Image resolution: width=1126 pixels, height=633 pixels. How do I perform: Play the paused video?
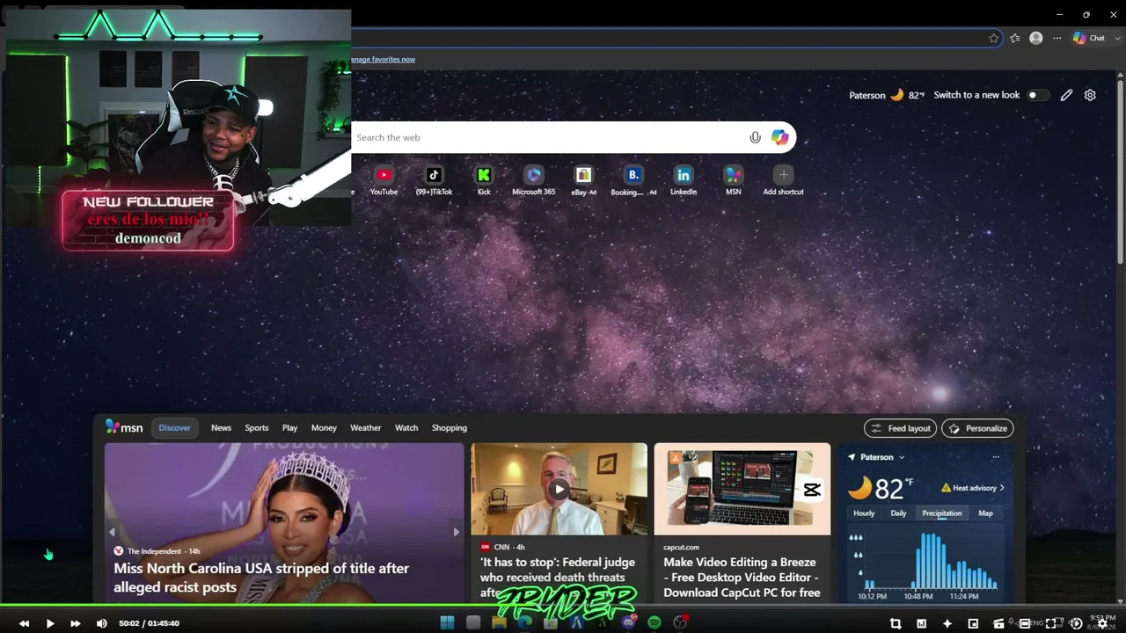pyautogui.click(x=50, y=623)
